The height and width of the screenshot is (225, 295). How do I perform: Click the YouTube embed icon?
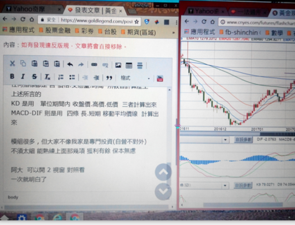(x=160, y=78)
